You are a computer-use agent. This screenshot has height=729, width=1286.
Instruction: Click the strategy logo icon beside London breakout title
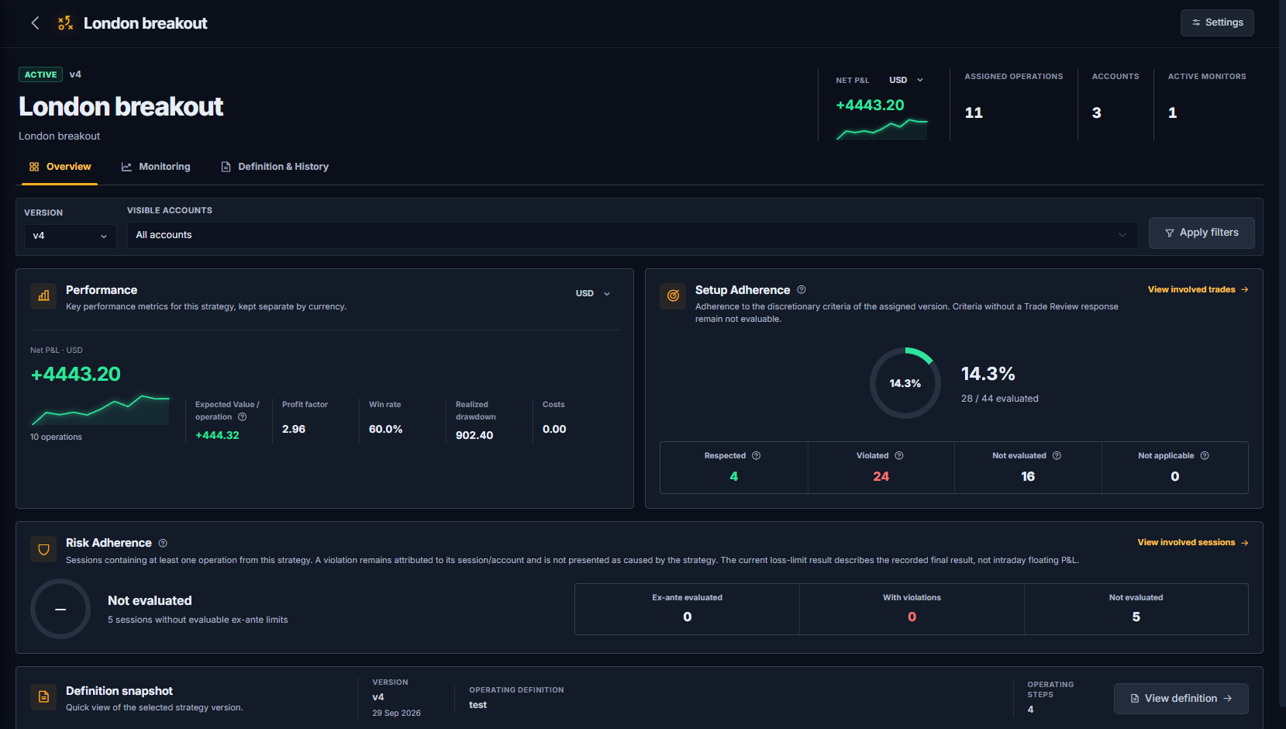coord(66,23)
